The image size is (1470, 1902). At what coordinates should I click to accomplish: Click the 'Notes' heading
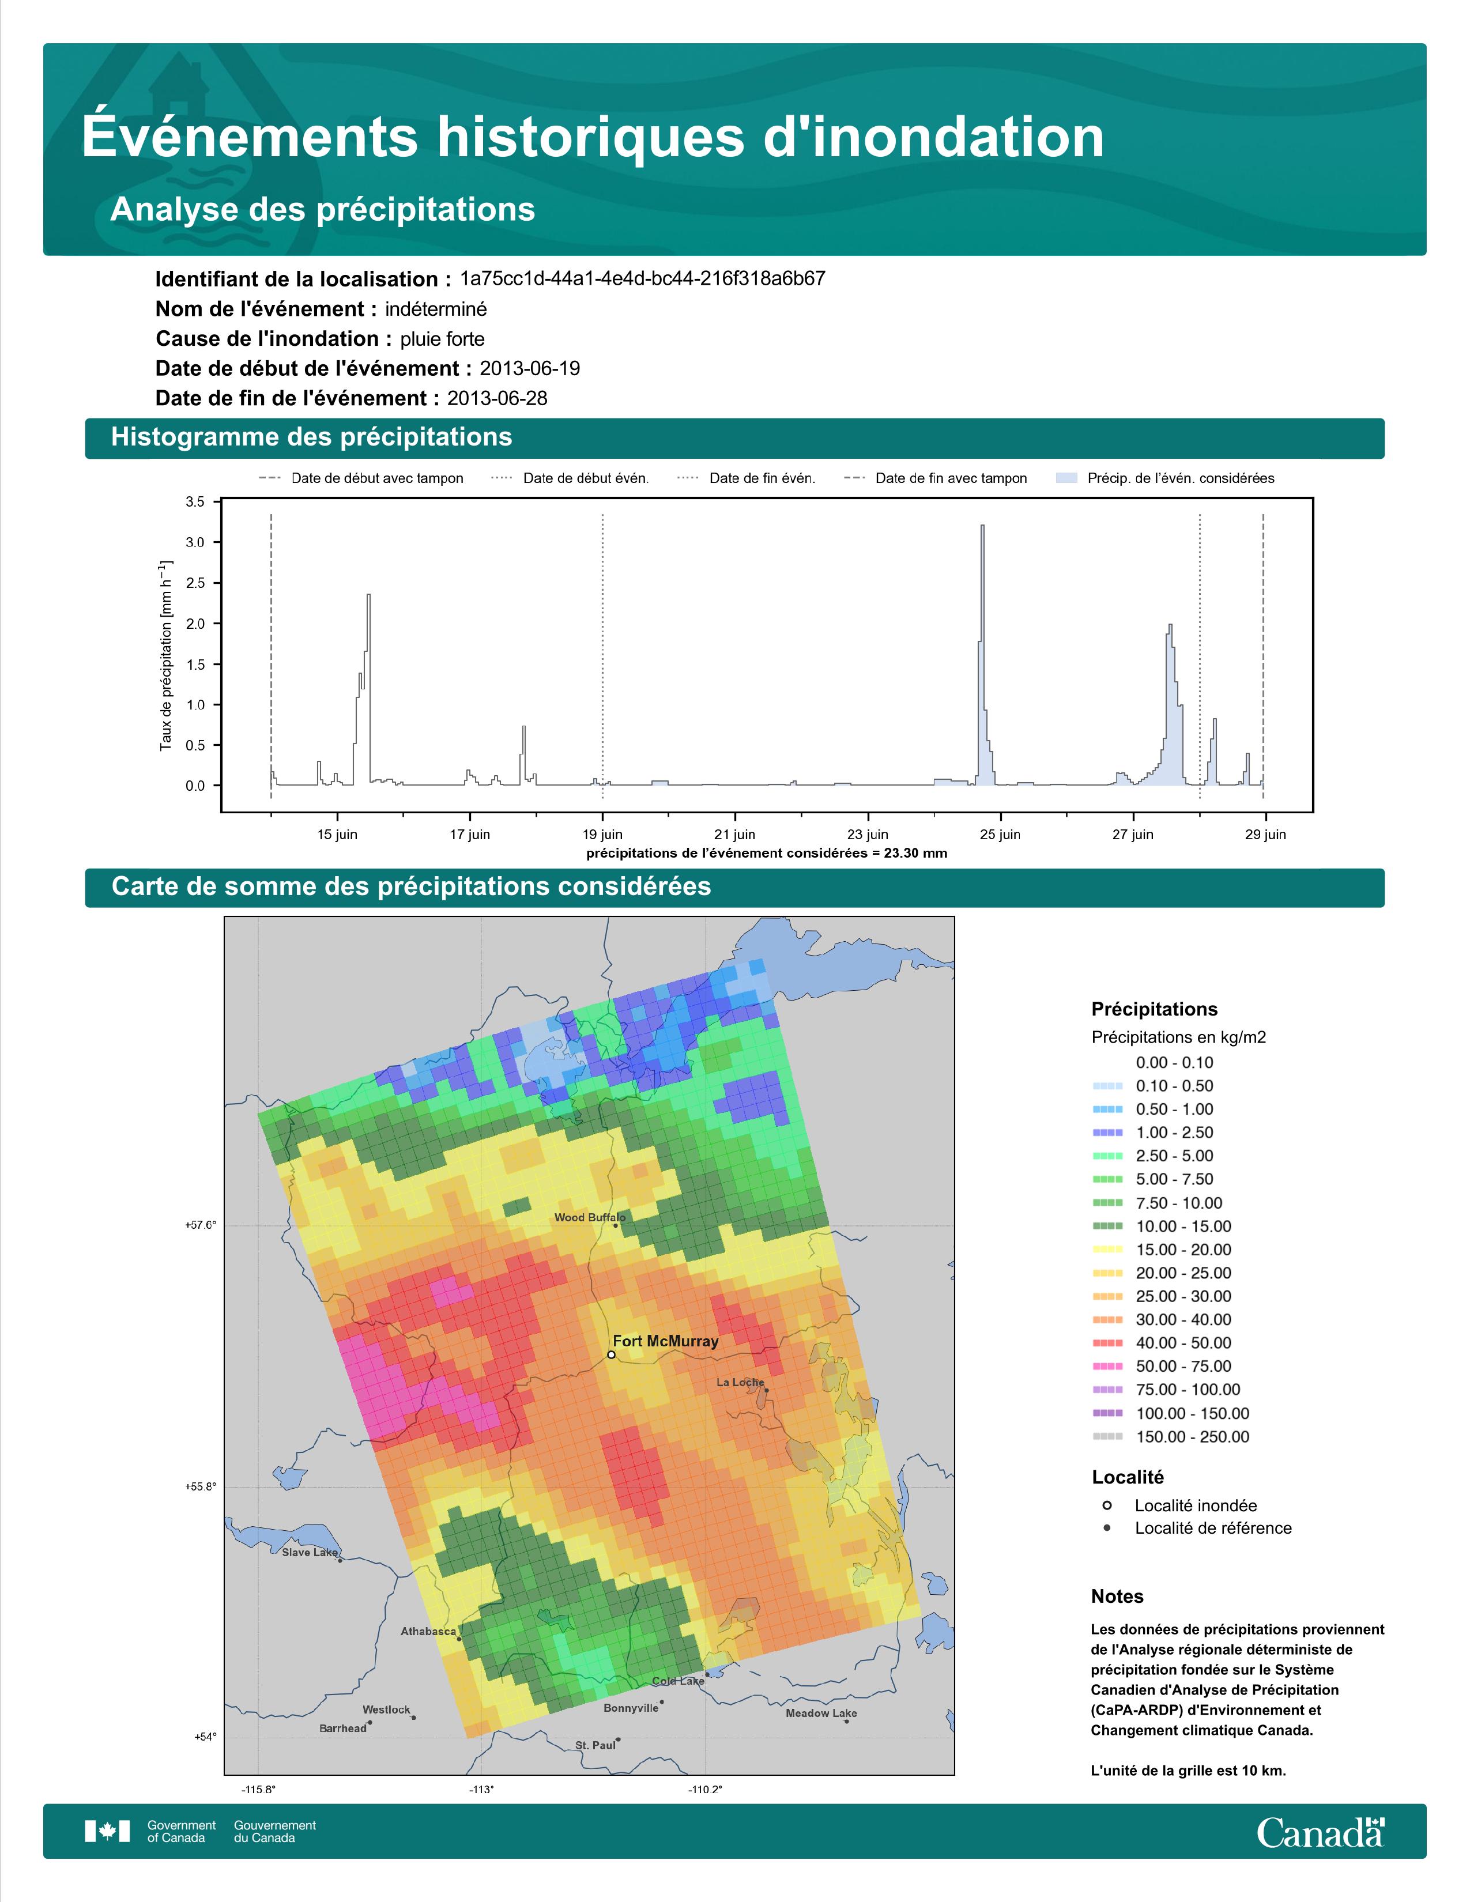1117,1597
